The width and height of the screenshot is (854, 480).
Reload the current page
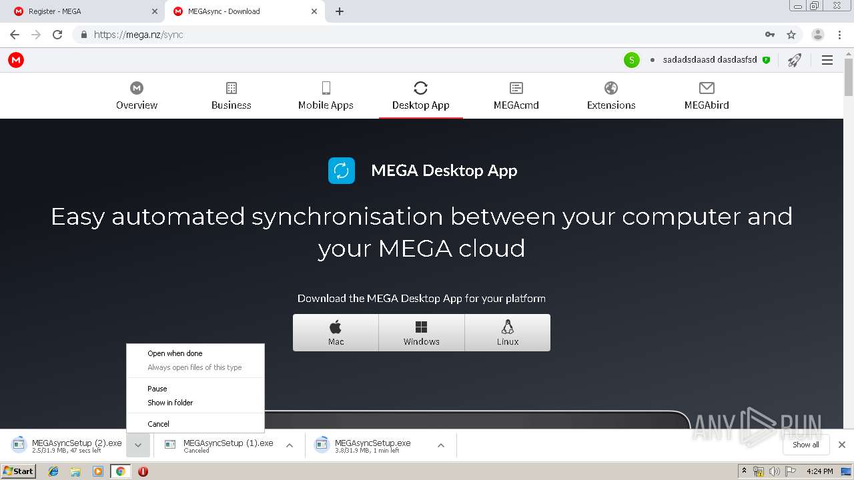(x=57, y=35)
